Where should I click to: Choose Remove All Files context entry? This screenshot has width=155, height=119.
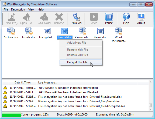[81, 55]
